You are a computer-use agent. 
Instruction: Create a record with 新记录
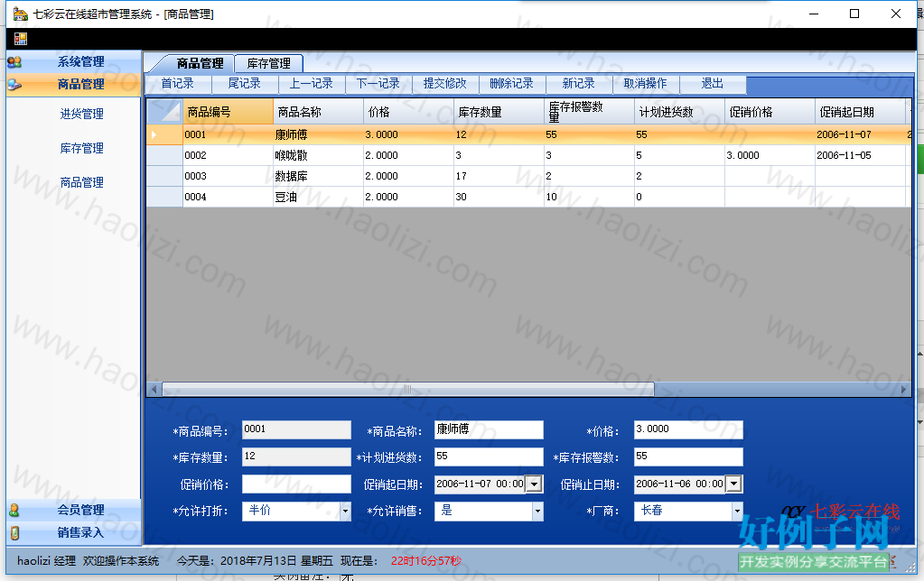(x=579, y=84)
